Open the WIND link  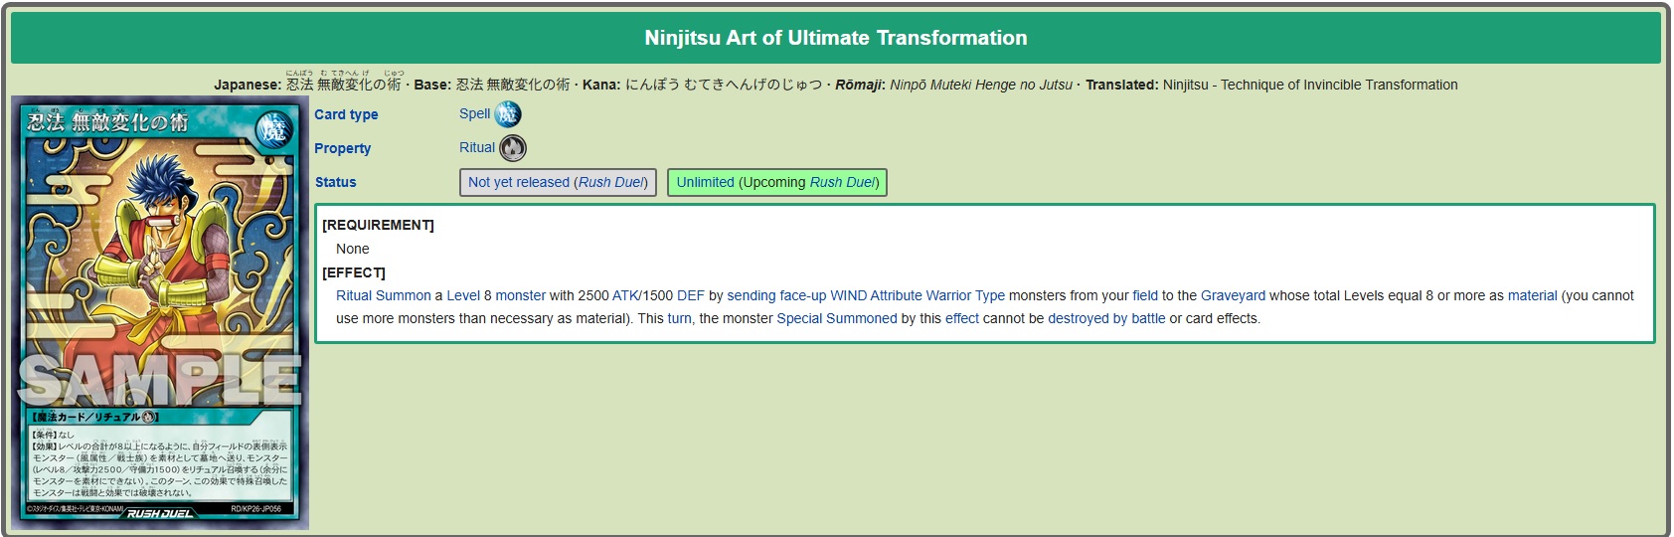point(849,295)
